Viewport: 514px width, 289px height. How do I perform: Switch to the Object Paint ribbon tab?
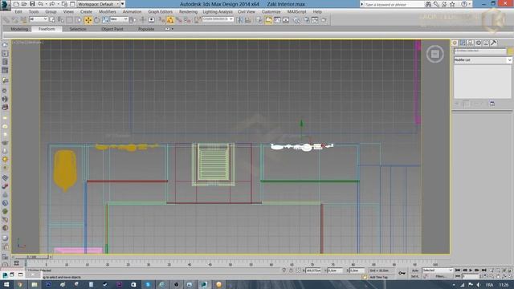(x=112, y=29)
